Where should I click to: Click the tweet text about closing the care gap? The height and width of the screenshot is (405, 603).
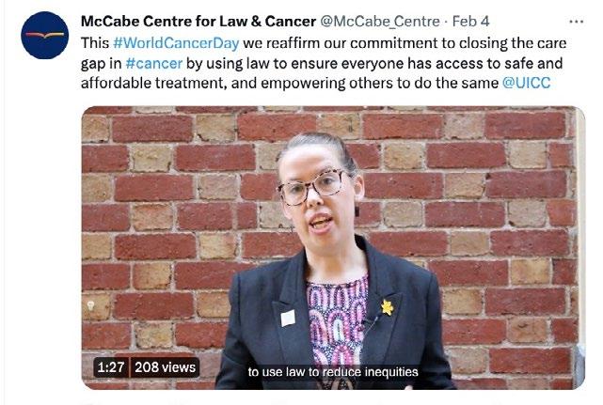323,63
